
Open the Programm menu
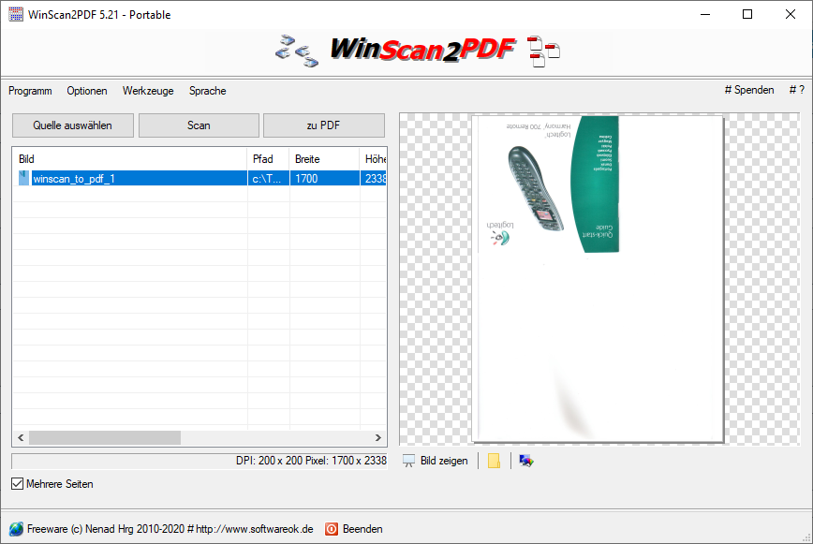pos(30,91)
